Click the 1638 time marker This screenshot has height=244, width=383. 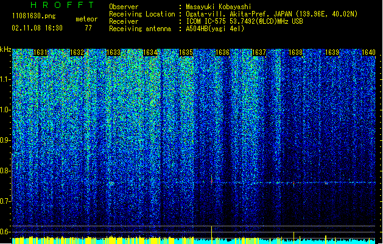click(x=295, y=52)
